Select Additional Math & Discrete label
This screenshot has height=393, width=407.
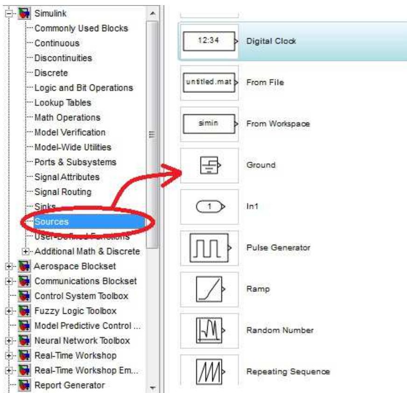(x=87, y=251)
